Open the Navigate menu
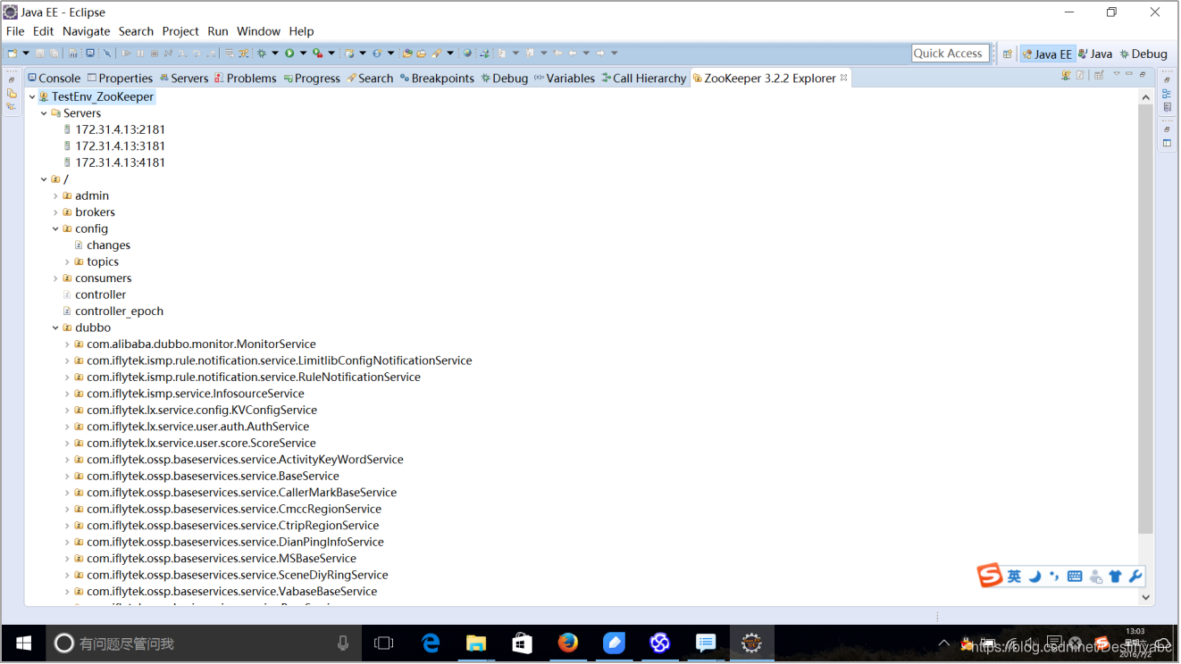Image resolution: width=1181 pixels, height=664 pixels. tap(87, 31)
